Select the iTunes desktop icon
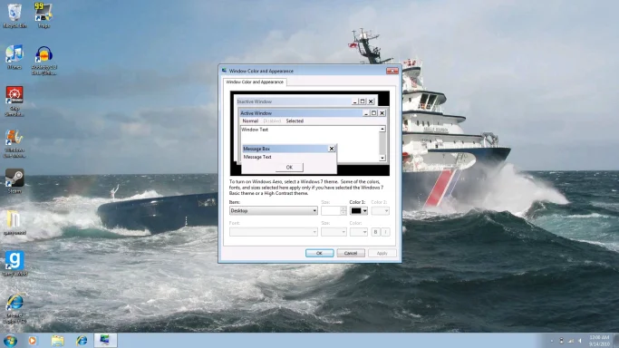This screenshot has height=348, width=619. [x=15, y=57]
